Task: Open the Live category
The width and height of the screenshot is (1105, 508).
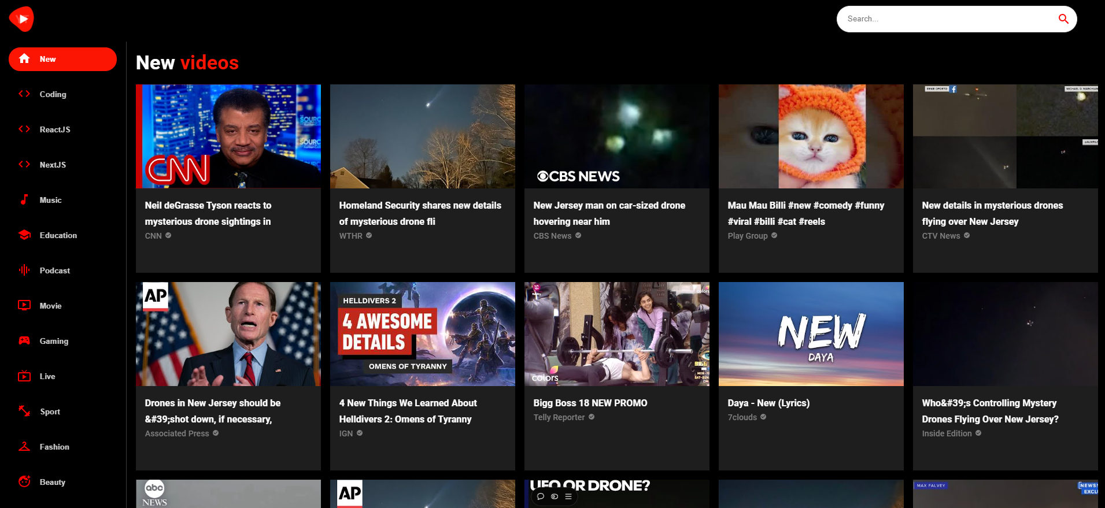Action: tap(62, 376)
